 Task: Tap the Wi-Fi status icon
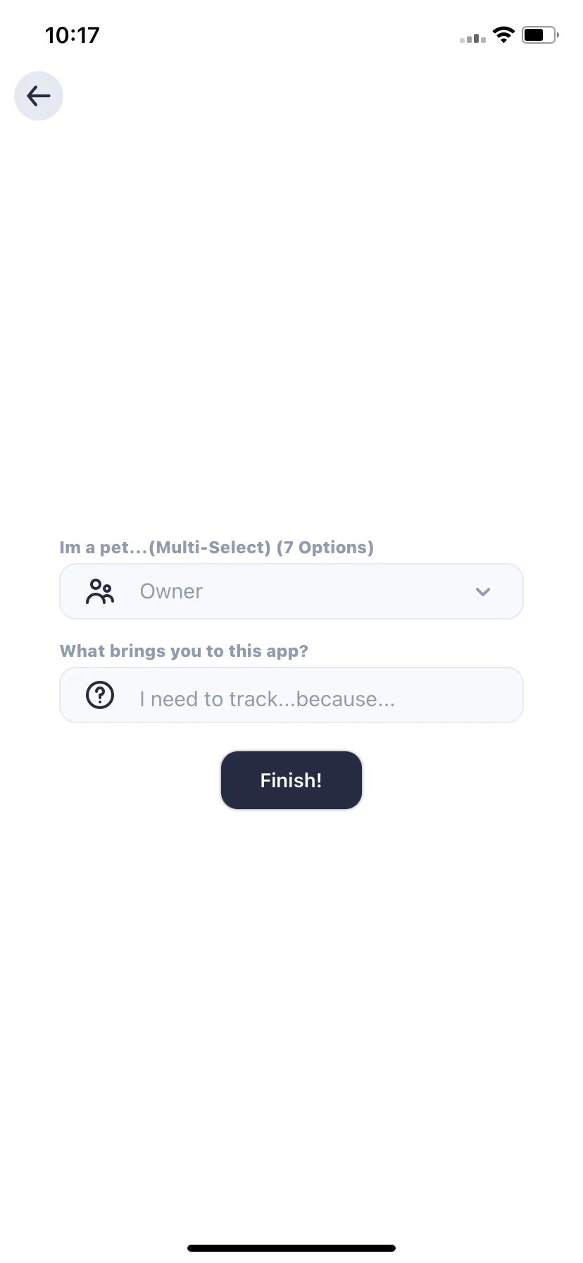(x=503, y=35)
